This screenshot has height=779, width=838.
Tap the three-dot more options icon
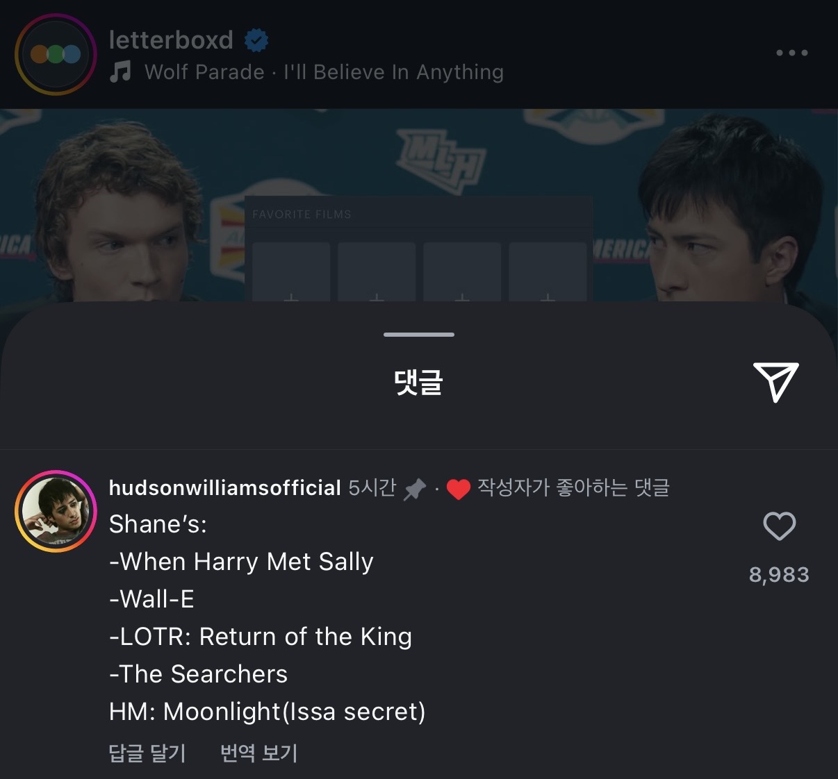pos(792,53)
